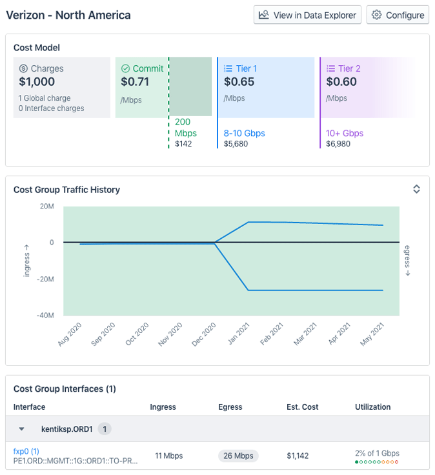Sort by the Ingress column header
This screenshot has height=475, width=435.
click(163, 407)
